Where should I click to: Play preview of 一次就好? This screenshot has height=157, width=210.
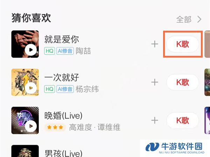pyautogui.click(x=31, y=88)
